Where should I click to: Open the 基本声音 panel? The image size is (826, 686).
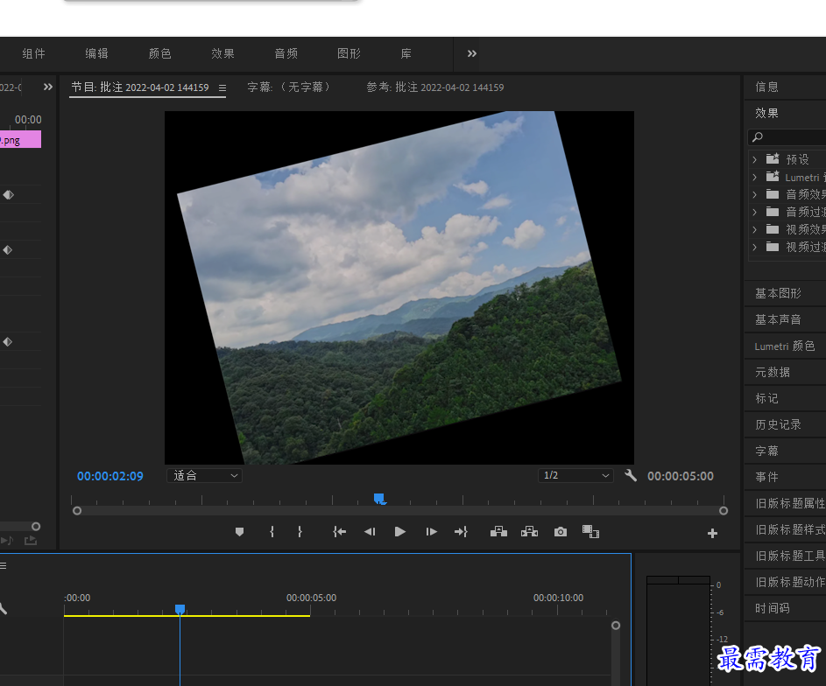(x=778, y=320)
